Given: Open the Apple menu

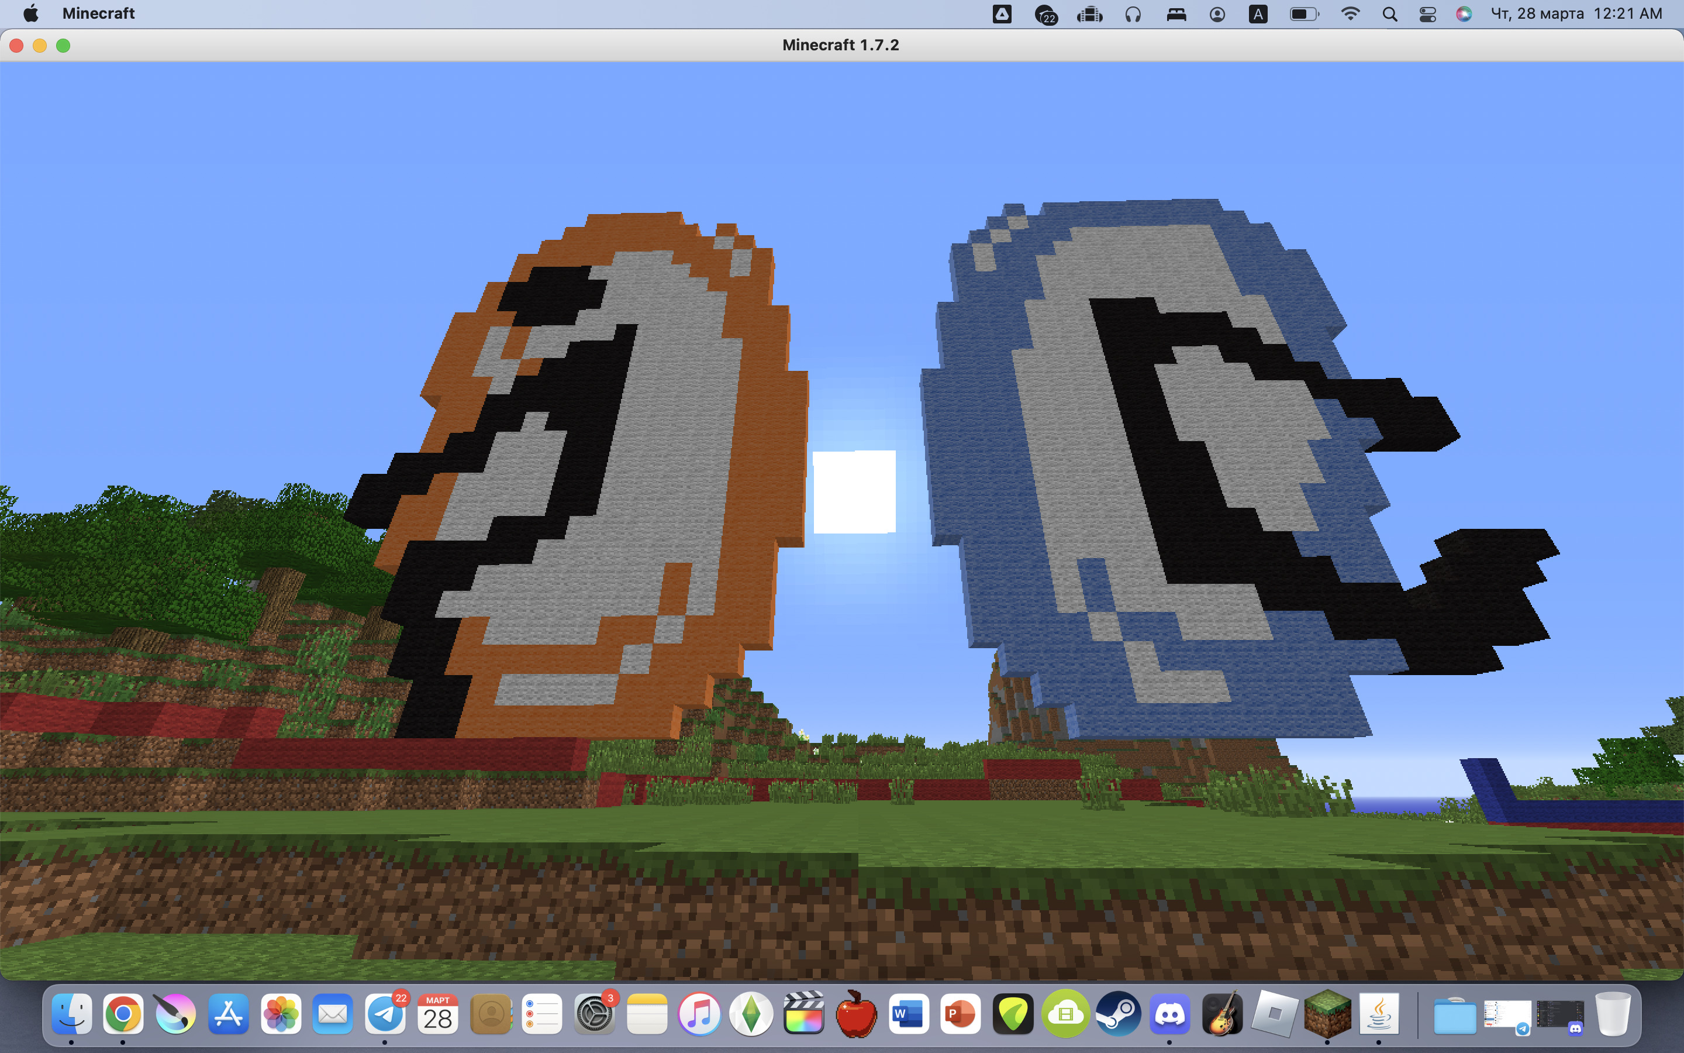Looking at the screenshot, I should coord(30,13).
